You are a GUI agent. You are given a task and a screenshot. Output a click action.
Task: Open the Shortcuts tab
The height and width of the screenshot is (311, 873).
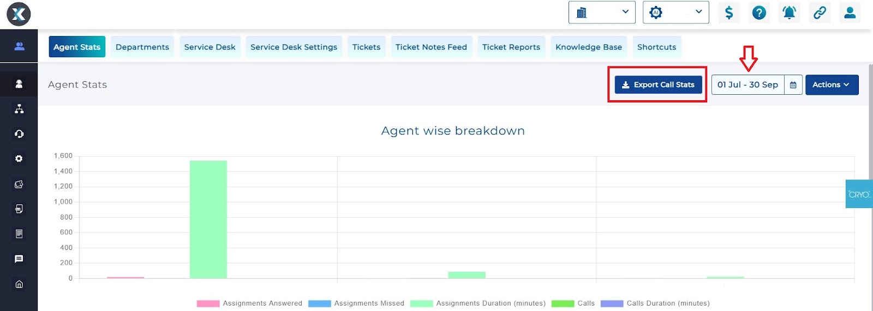657,47
